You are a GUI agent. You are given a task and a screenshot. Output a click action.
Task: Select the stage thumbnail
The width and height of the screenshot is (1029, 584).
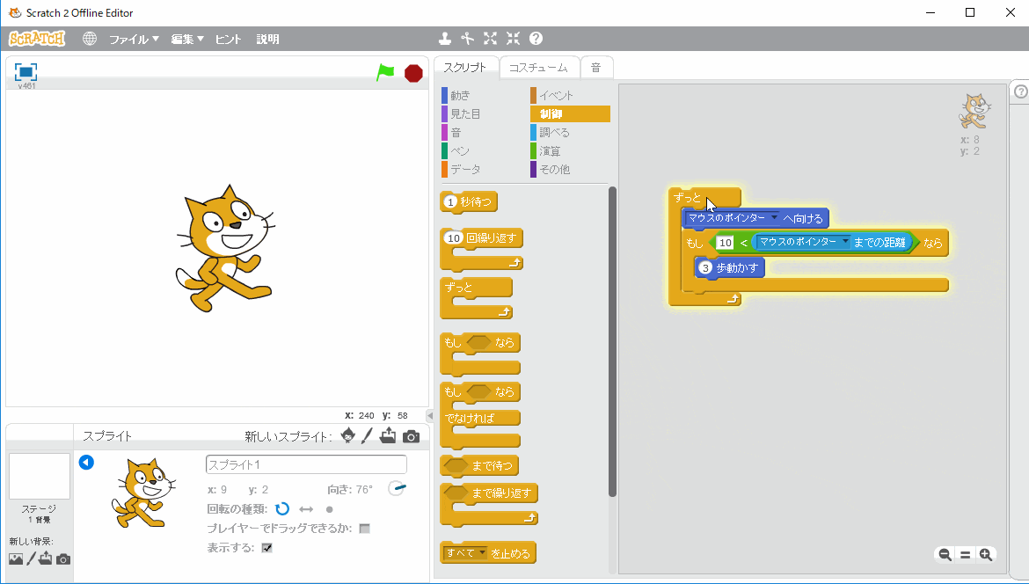pos(40,477)
